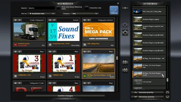Toggle the green active indicator for RK Map
This screenshot has height=102, width=181.
(x=85, y=76)
